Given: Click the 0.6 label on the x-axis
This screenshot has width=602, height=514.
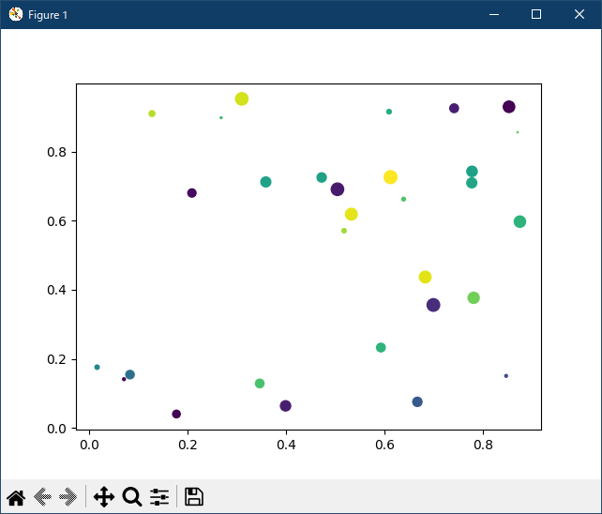Looking at the screenshot, I should [384, 445].
